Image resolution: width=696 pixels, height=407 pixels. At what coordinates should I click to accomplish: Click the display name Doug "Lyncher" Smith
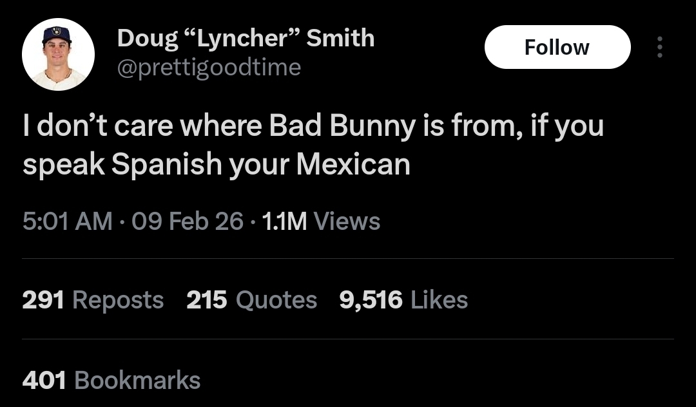point(246,39)
